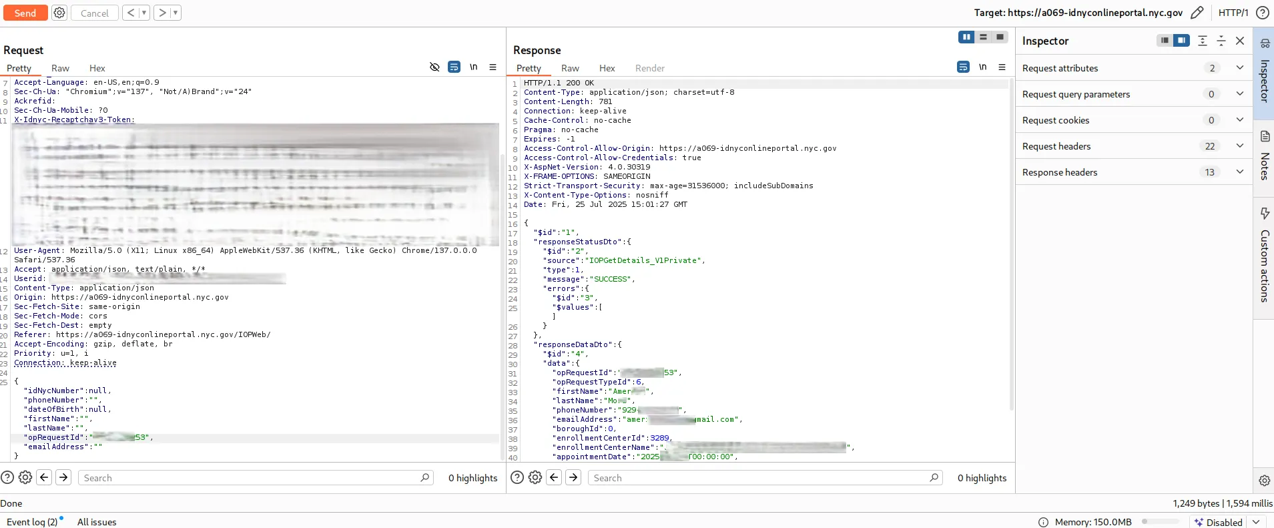
Task: Switch the Request panel to the Raw tab
Action: (x=60, y=68)
